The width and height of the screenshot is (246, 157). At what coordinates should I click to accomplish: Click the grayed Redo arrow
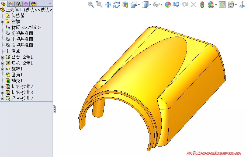[185, 5]
